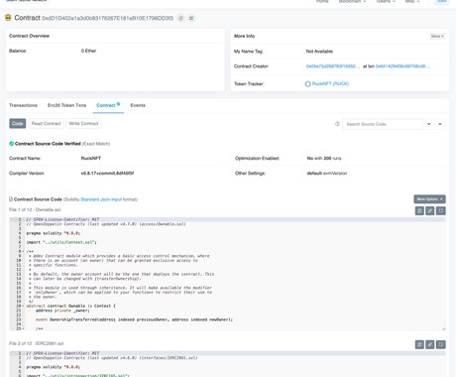Click 'File 1 of 12 : Ownable.sol' label
Viewport: 456px width, 377px height.
tap(35, 209)
